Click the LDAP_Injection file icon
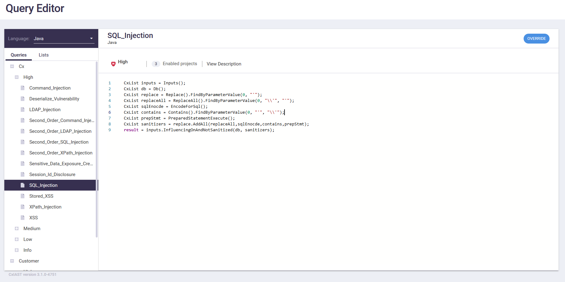The image size is (565, 282). click(x=23, y=110)
